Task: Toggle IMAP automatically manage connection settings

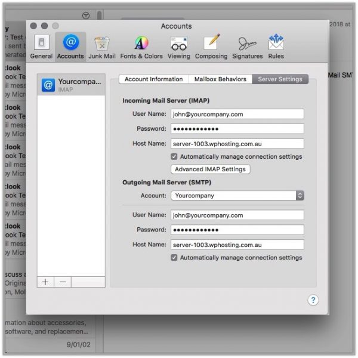Action: pos(174,156)
